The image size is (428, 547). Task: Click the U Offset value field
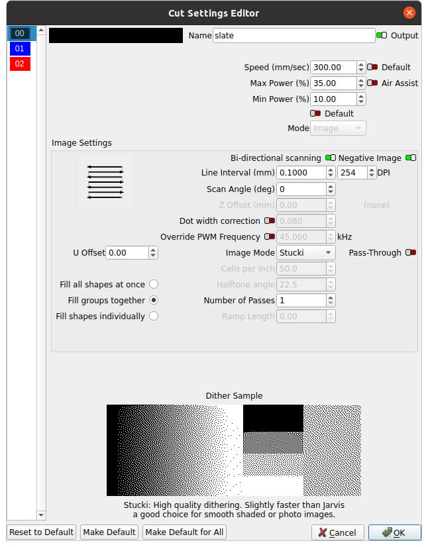[x=127, y=252]
